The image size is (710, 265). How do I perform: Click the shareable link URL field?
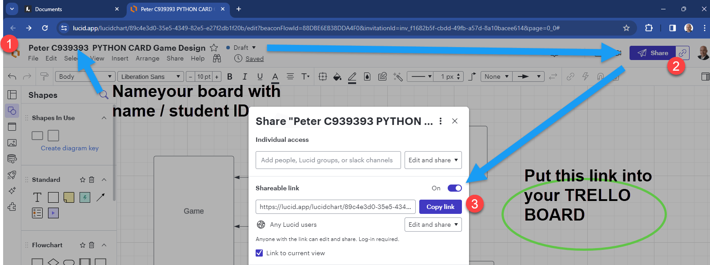pyautogui.click(x=336, y=207)
